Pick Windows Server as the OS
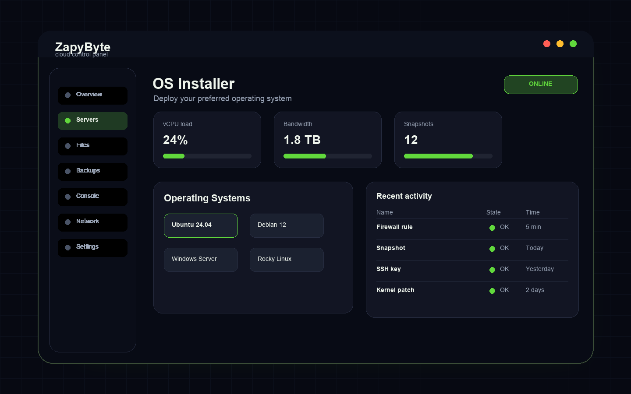This screenshot has width=631, height=394. pyautogui.click(x=201, y=260)
